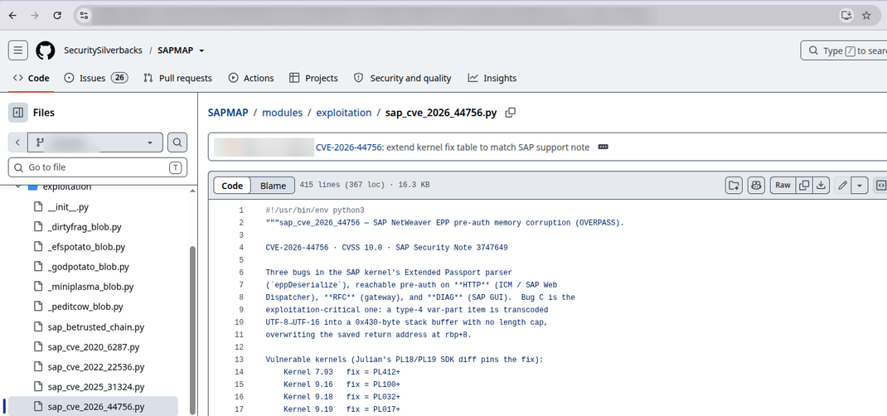This screenshot has width=887, height=416.
Task: Download the raw file
Action: point(822,185)
